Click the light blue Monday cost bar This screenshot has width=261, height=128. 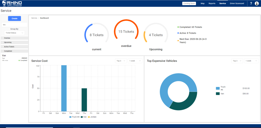pyautogui.click(x=64, y=88)
